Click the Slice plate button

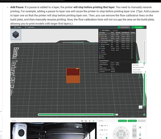tap(125, 27)
